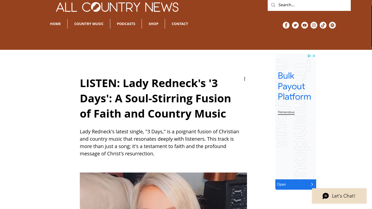Open the post's three-dot more actions menu

click(x=245, y=79)
